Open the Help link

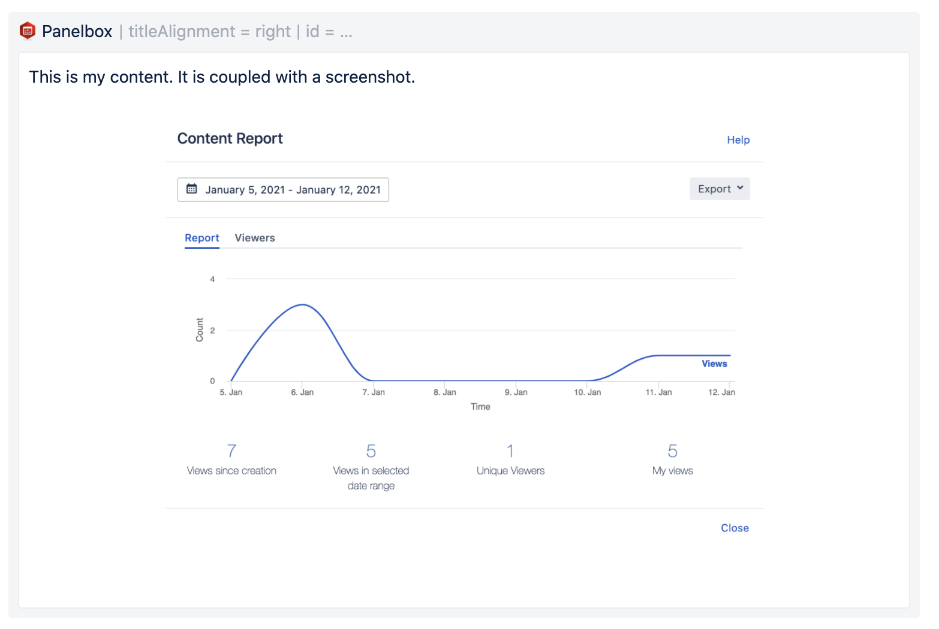pyautogui.click(x=738, y=140)
